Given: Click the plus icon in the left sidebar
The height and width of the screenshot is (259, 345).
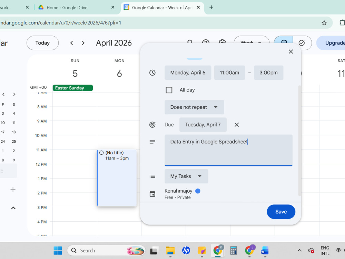Looking at the screenshot, I should (13, 189).
